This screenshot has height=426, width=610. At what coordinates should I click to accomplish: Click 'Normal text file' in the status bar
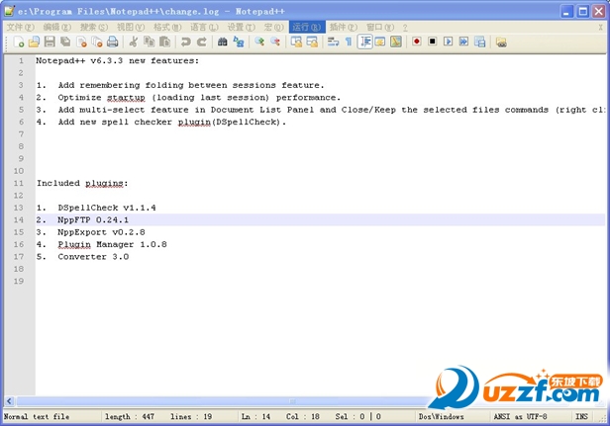point(37,417)
